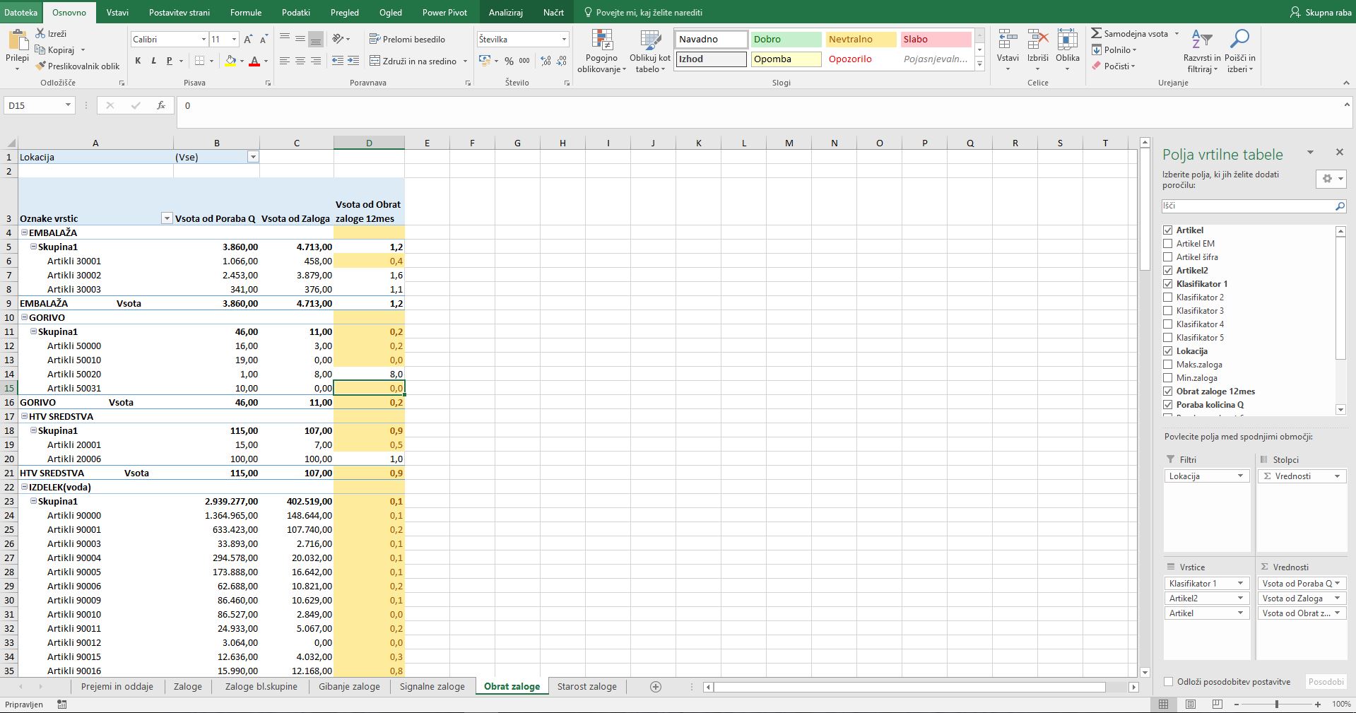This screenshot has width=1356, height=713.
Task: Check the Artikel EM field checkbox
Action: (1167, 244)
